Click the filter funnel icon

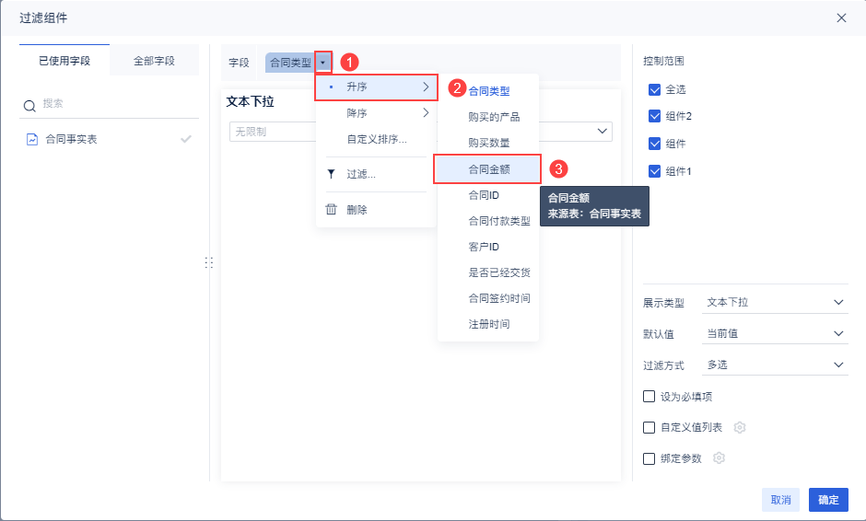[331, 174]
